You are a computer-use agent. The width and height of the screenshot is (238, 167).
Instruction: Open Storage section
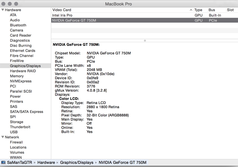click(16, 122)
